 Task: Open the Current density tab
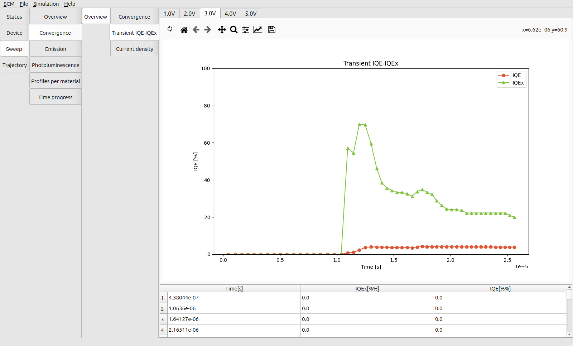pos(134,49)
